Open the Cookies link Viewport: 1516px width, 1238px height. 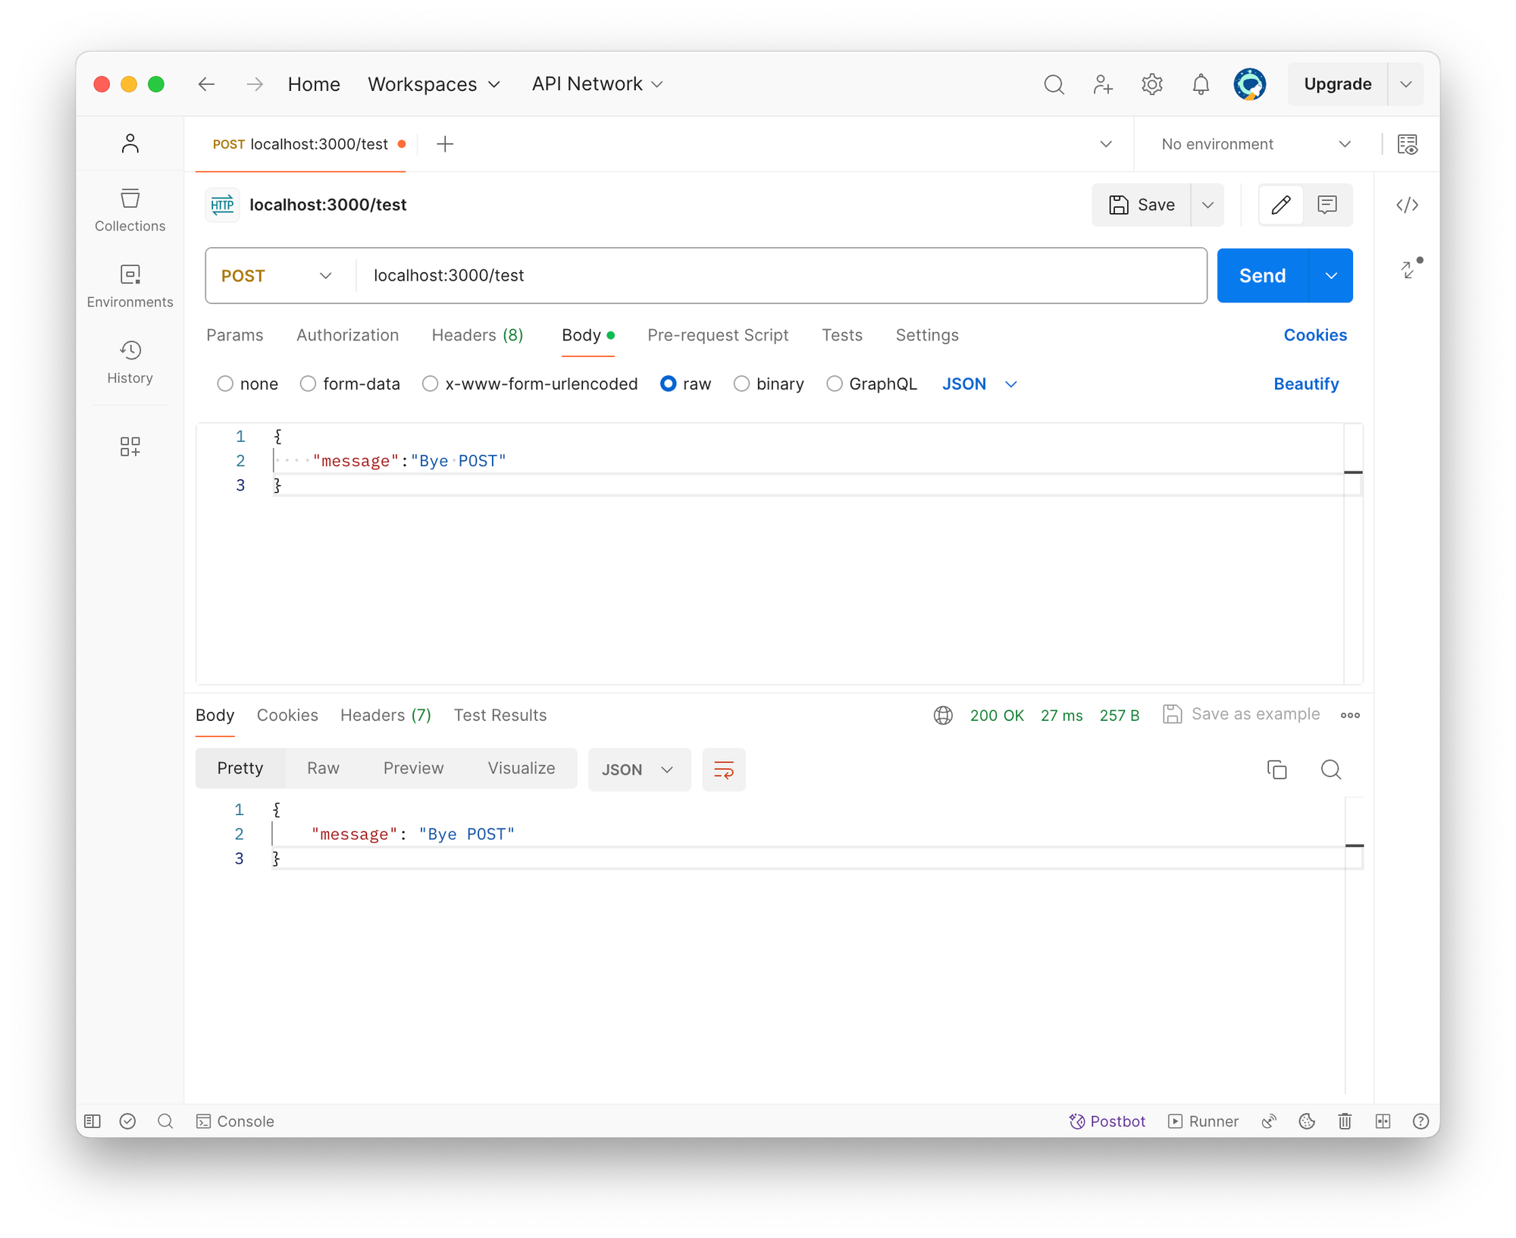pos(1315,335)
